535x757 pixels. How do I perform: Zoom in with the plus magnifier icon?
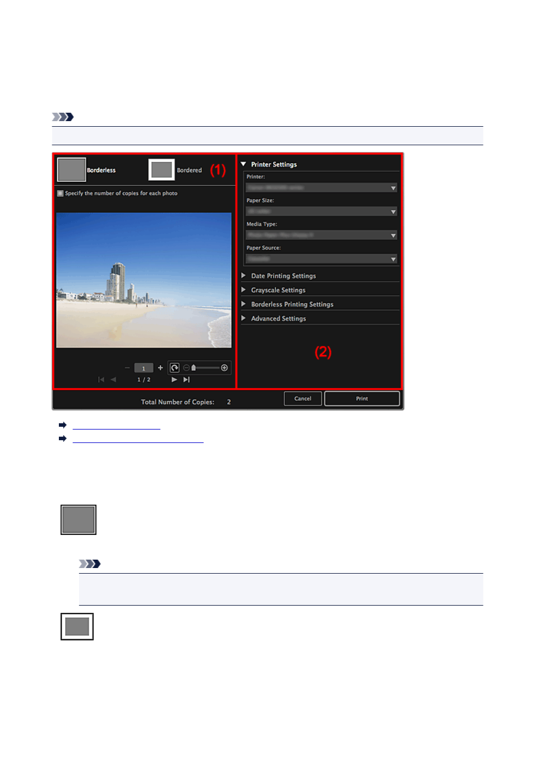tap(224, 368)
